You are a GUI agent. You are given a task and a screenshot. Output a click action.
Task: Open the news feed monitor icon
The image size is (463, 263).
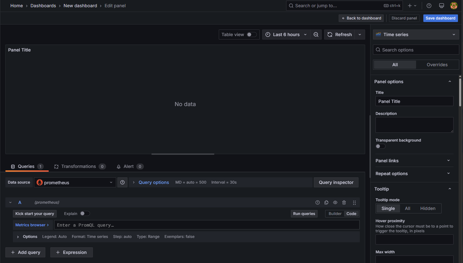pos(442,6)
